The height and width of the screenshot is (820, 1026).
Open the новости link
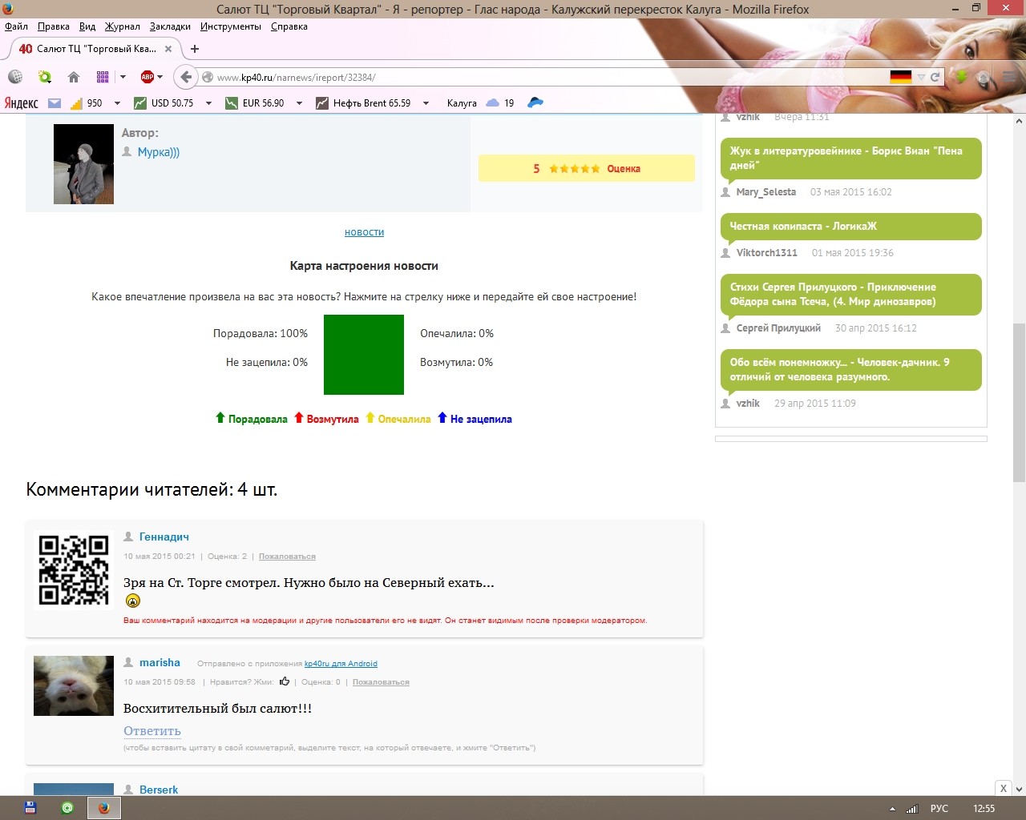[364, 232]
